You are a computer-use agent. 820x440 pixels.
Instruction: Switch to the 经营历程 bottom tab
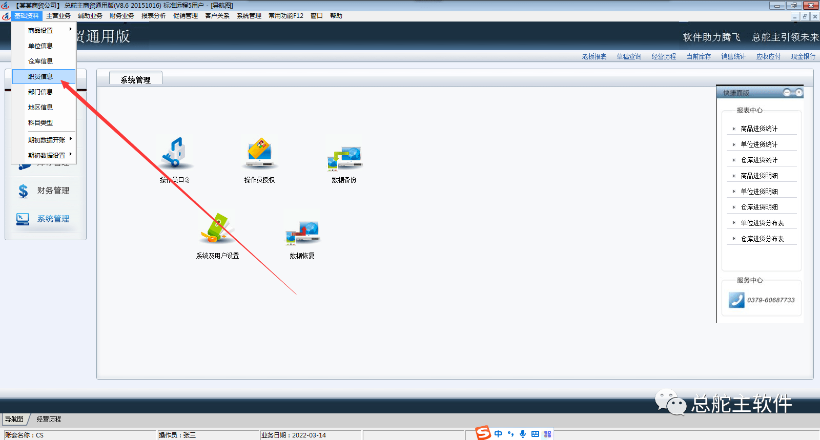pos(49,419)
